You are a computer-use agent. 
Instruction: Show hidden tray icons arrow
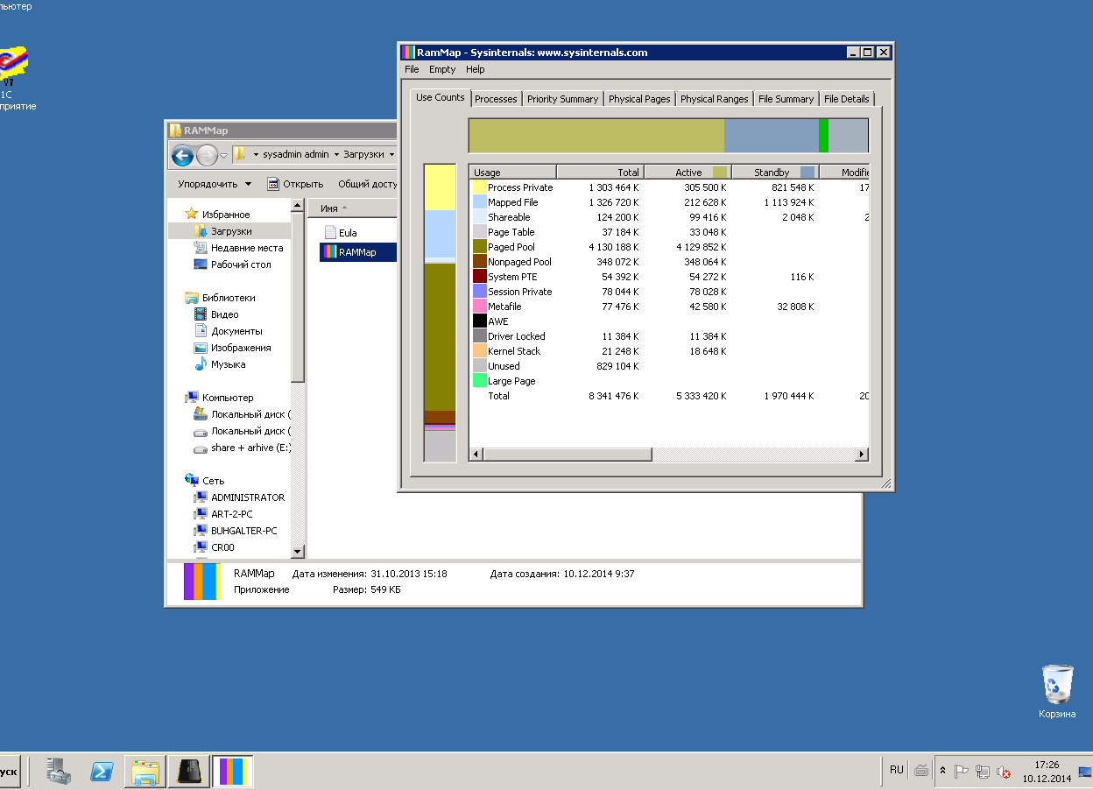(942, 772)
